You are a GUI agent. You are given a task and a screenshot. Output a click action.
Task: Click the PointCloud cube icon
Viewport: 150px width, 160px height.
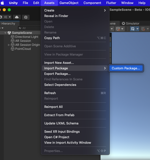coord(12,49)
